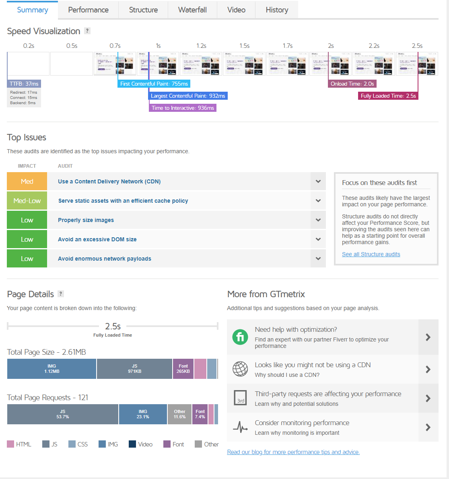Open the Fiverr optimization help entry

coord(240,337)
